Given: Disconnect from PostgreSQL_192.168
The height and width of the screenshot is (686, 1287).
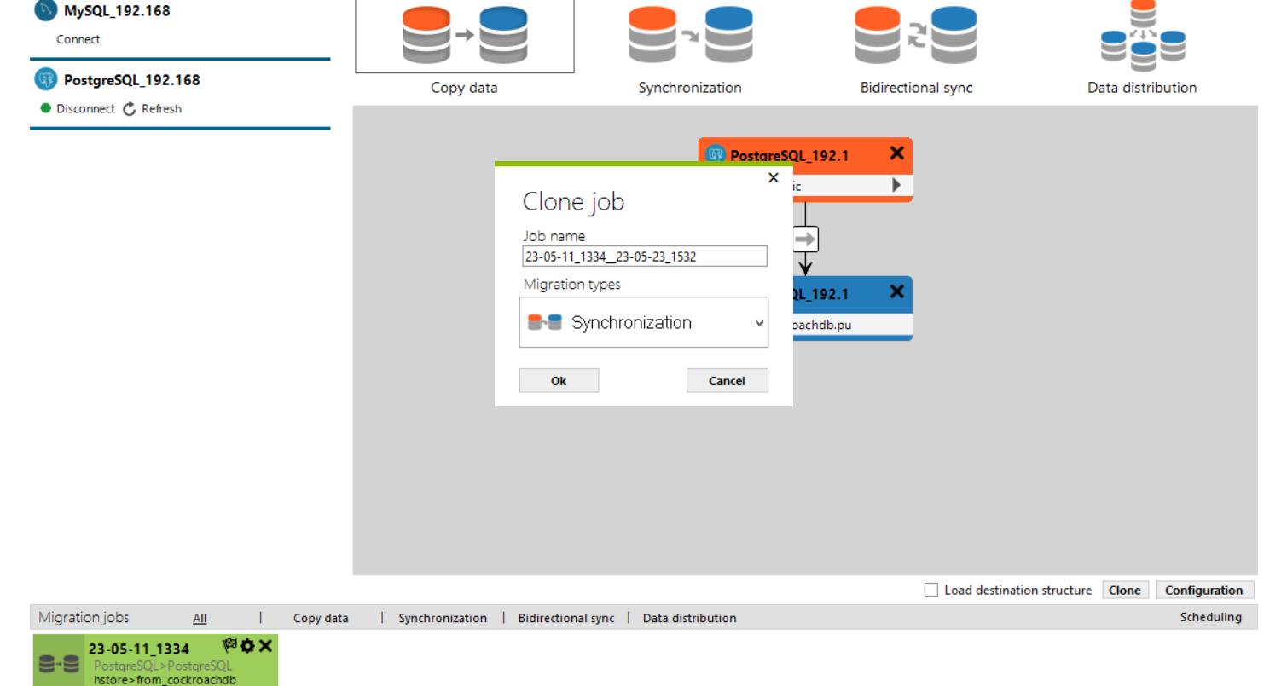Looking at the screenshot, I should (x=85, y=109).
